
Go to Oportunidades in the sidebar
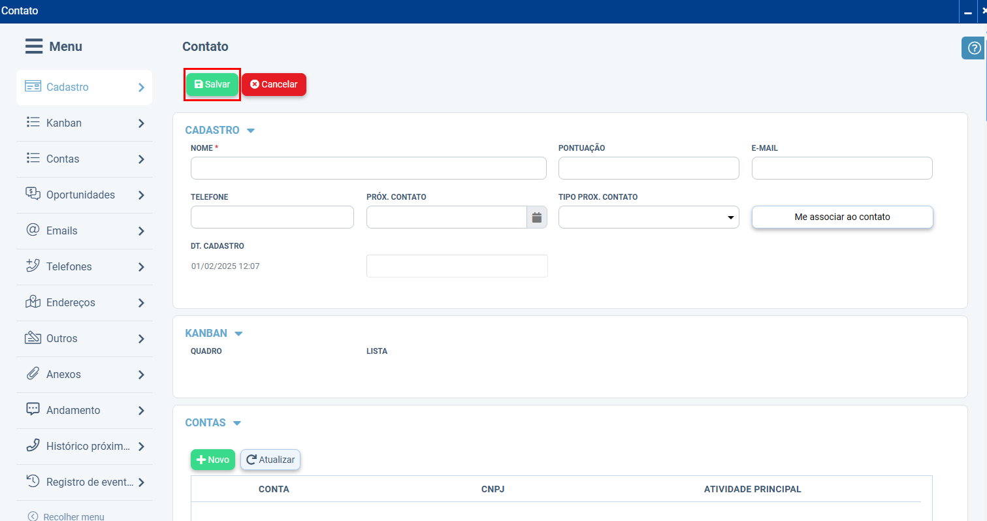tap(84, 195)
